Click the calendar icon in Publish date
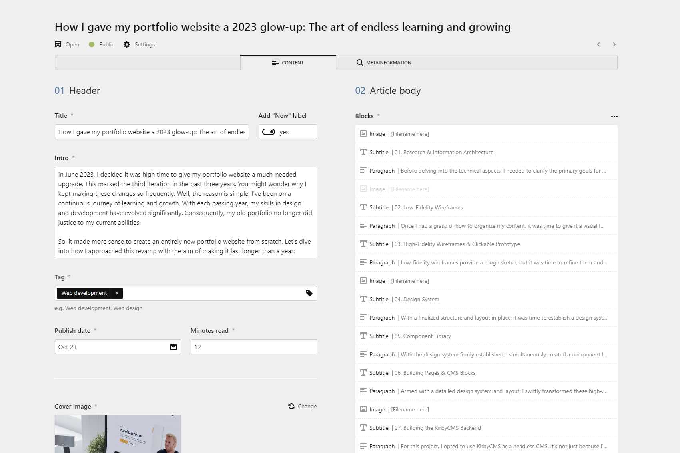This screenshot has height=453, width=680. click(x=173, y=347)
